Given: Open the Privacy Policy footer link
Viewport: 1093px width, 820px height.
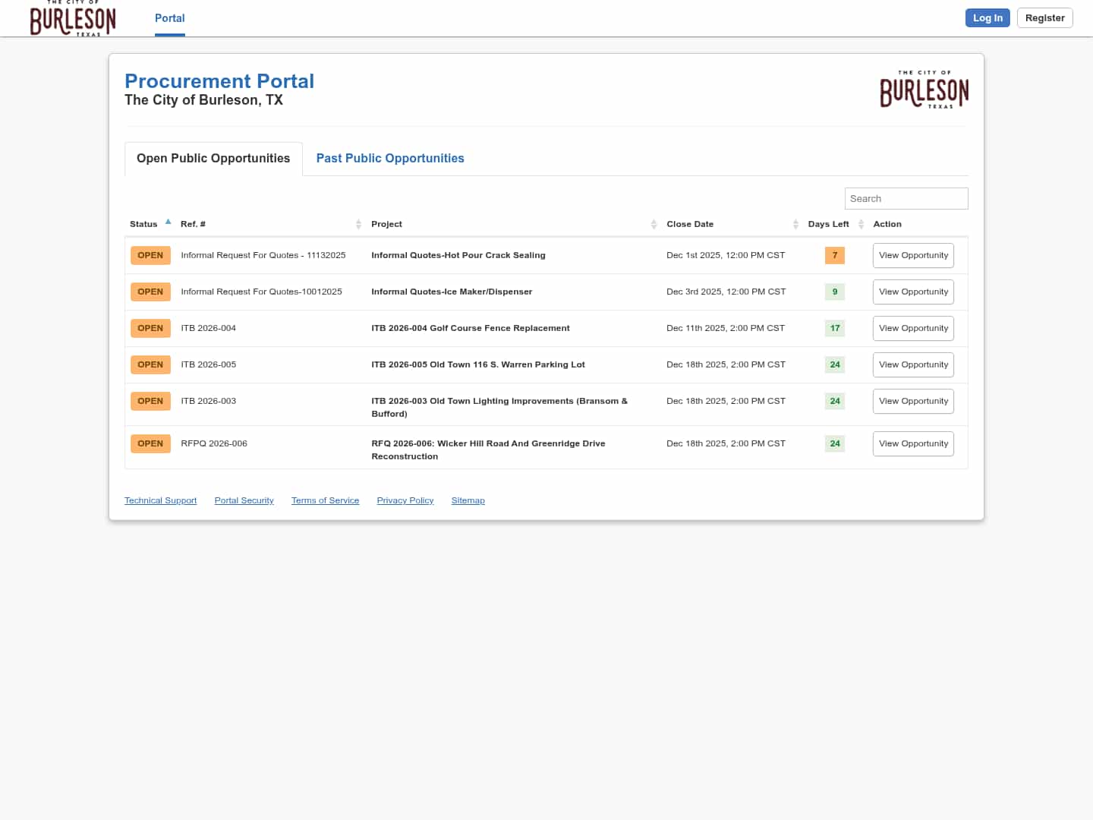Looking at the screenshot, I should pos(405,500).
